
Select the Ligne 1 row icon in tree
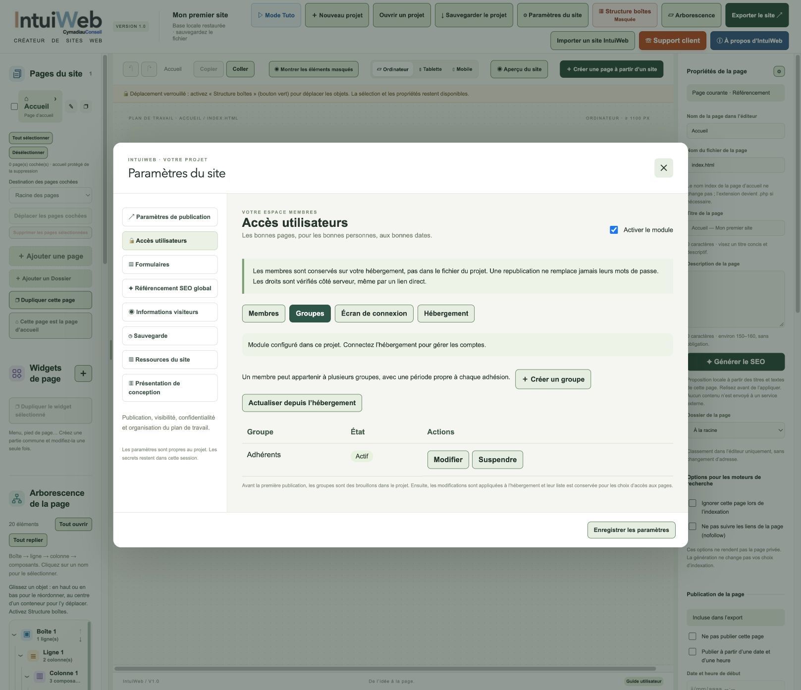click(33, 656)
